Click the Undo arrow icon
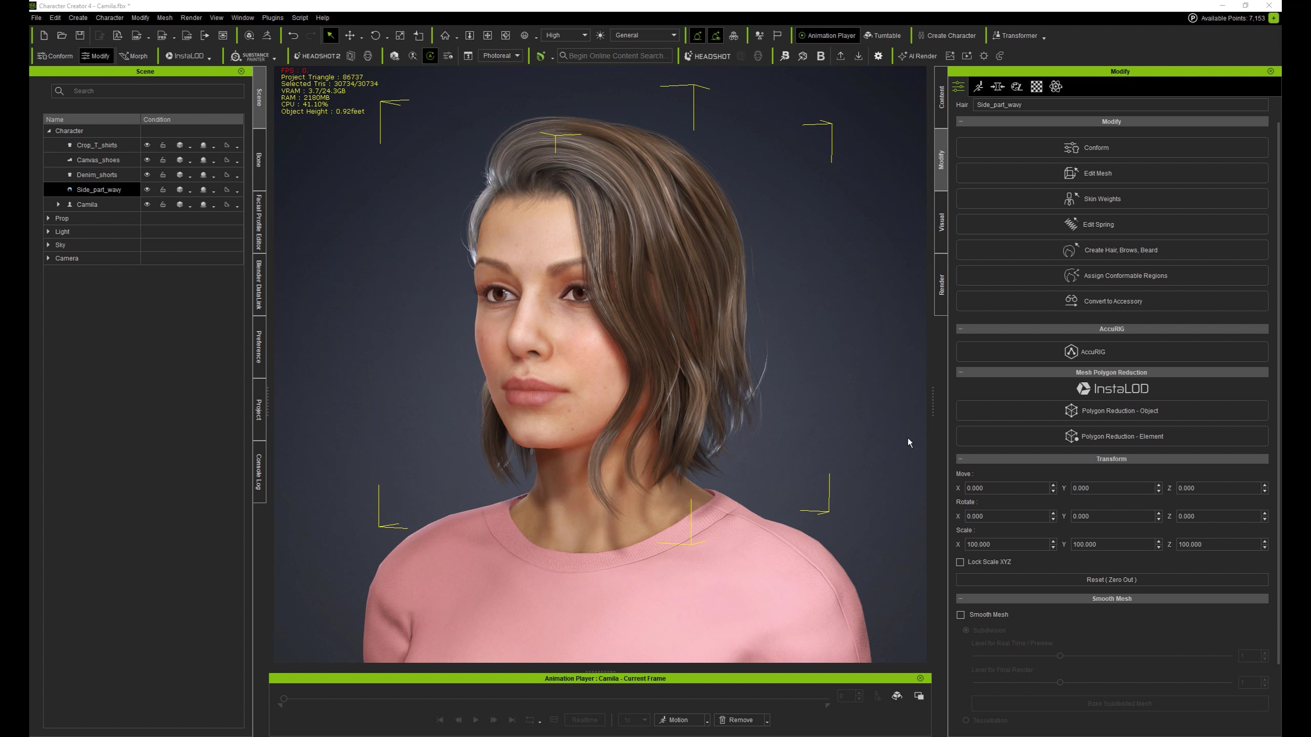 click(x=293, y=35)
